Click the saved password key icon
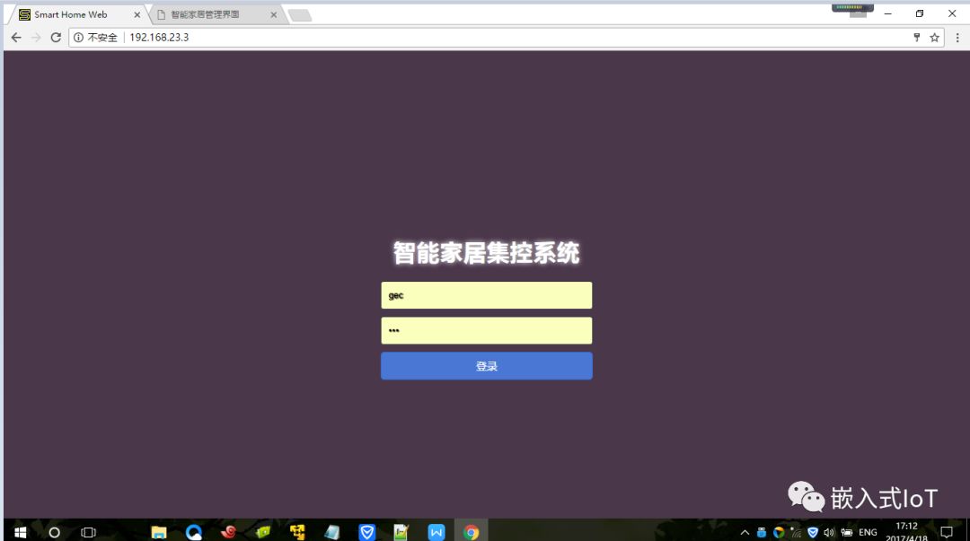Image resolution: width=970 pixels, height=541 pixels. tap(917, 38)
